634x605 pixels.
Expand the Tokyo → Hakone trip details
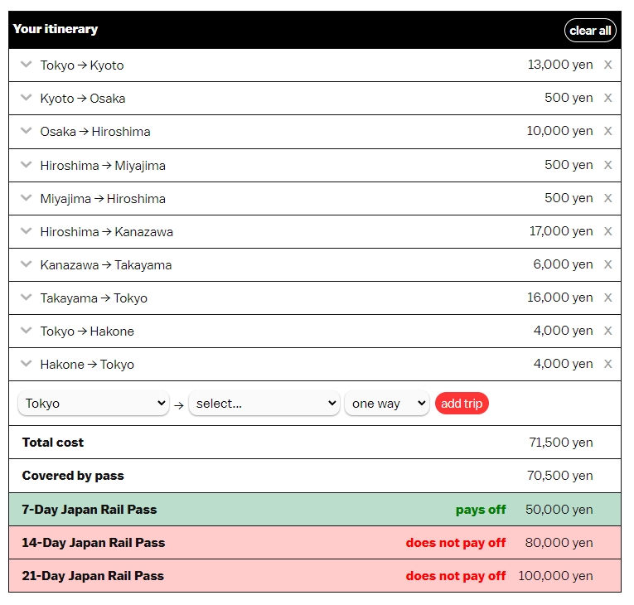pyautogui.click(x=26, y=331)
